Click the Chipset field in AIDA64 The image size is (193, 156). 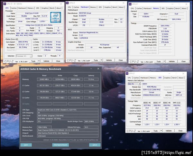[x=68, y=133]
